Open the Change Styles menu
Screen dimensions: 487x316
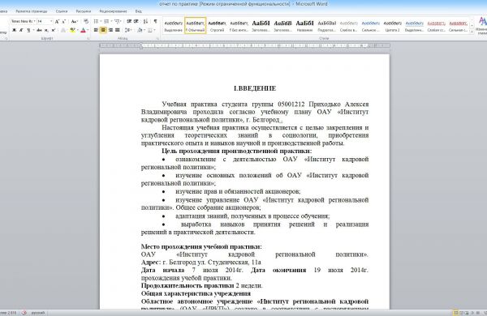coord(482,25)
